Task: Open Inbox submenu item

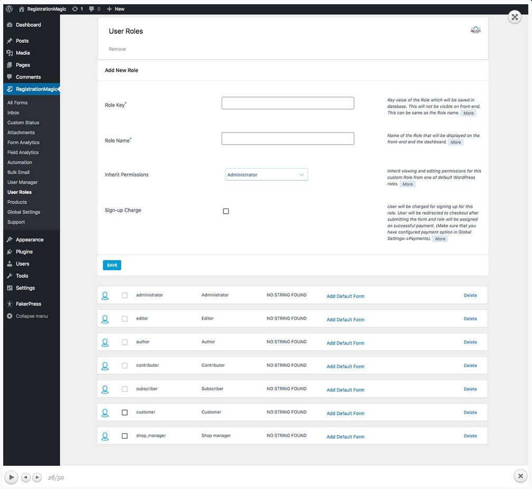Action: coord(13,112)
